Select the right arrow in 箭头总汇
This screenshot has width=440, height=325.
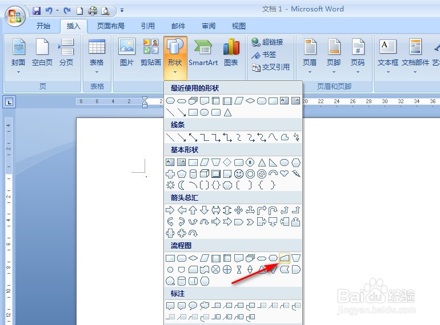(170, 210)
